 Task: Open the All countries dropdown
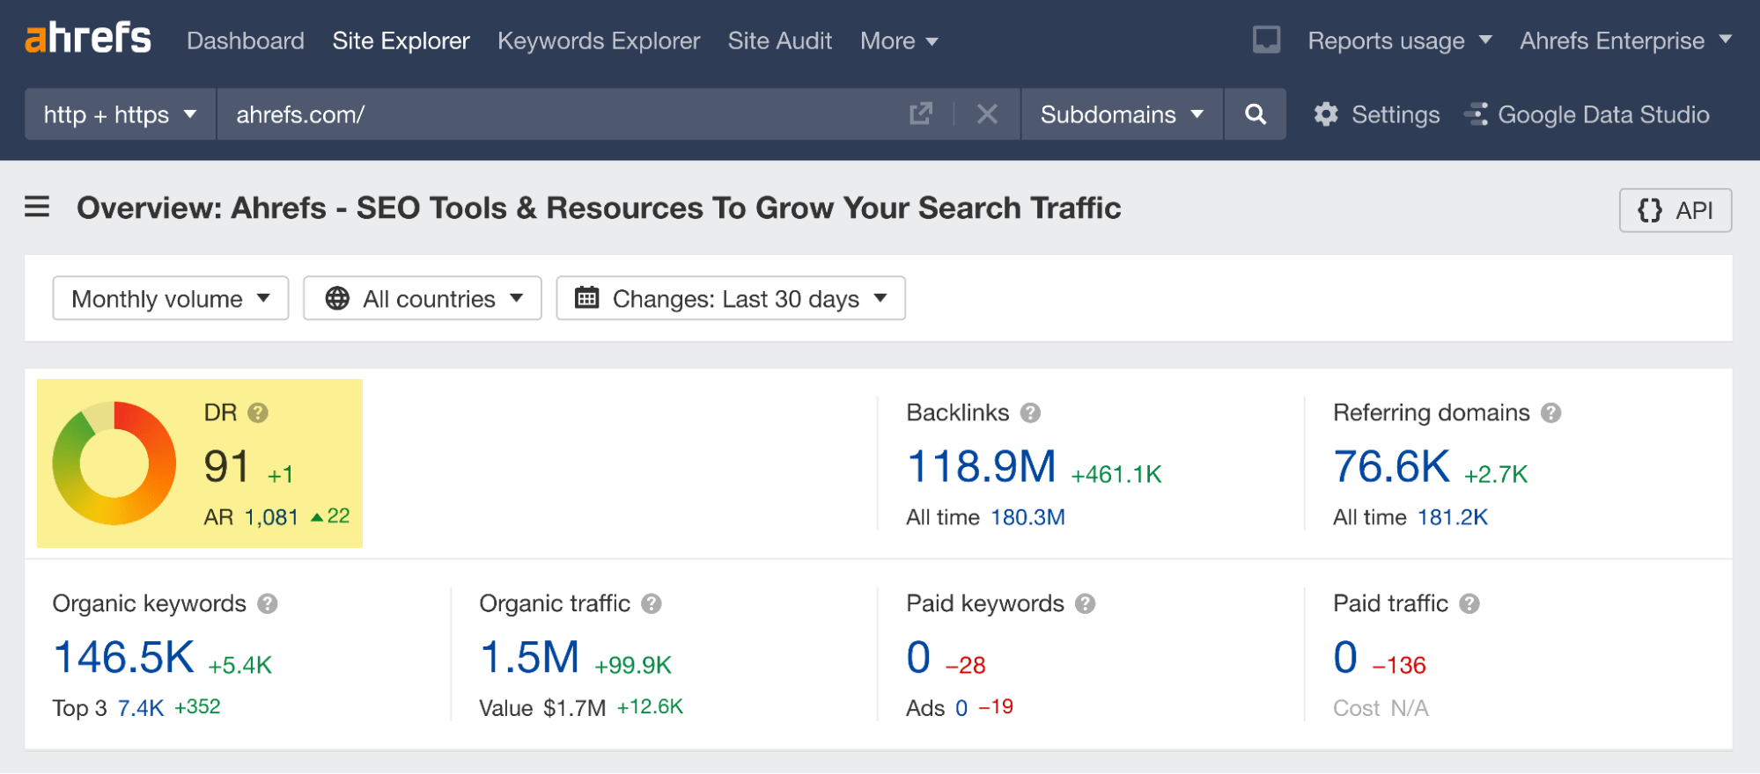pos(423,298)
